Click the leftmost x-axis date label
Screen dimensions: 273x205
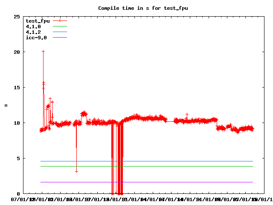[23, 199]
